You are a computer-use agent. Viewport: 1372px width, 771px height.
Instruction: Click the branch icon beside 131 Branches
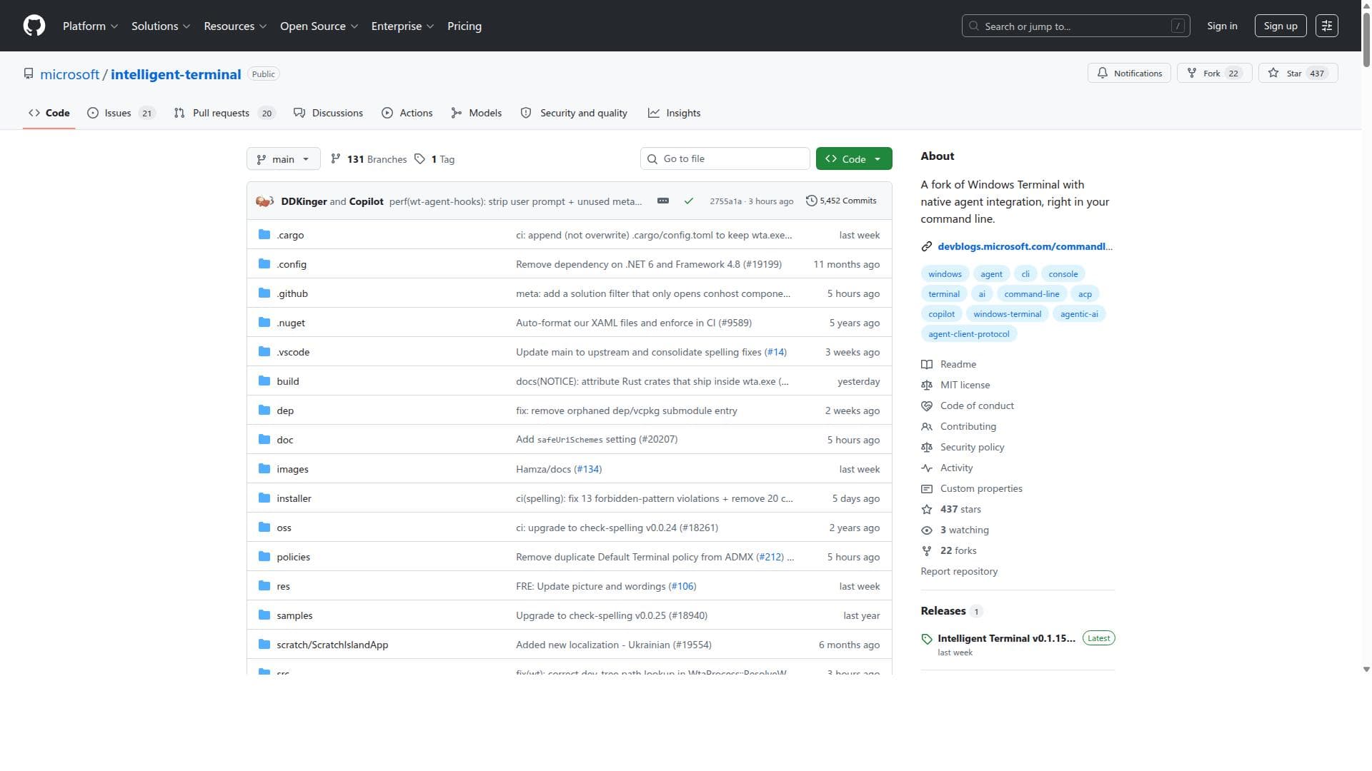pyautogui.click(x=336, y=159)
